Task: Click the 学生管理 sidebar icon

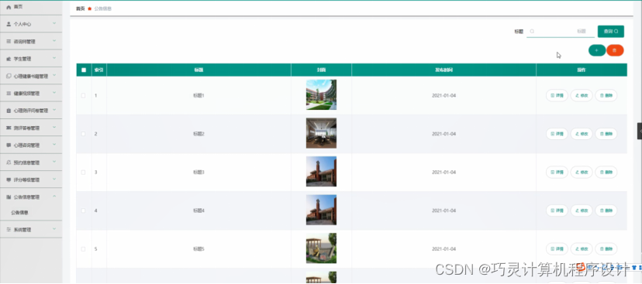Action: click(9, 59)
